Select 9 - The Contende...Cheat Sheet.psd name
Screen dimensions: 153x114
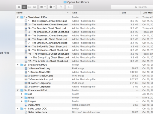click(48, 50)
